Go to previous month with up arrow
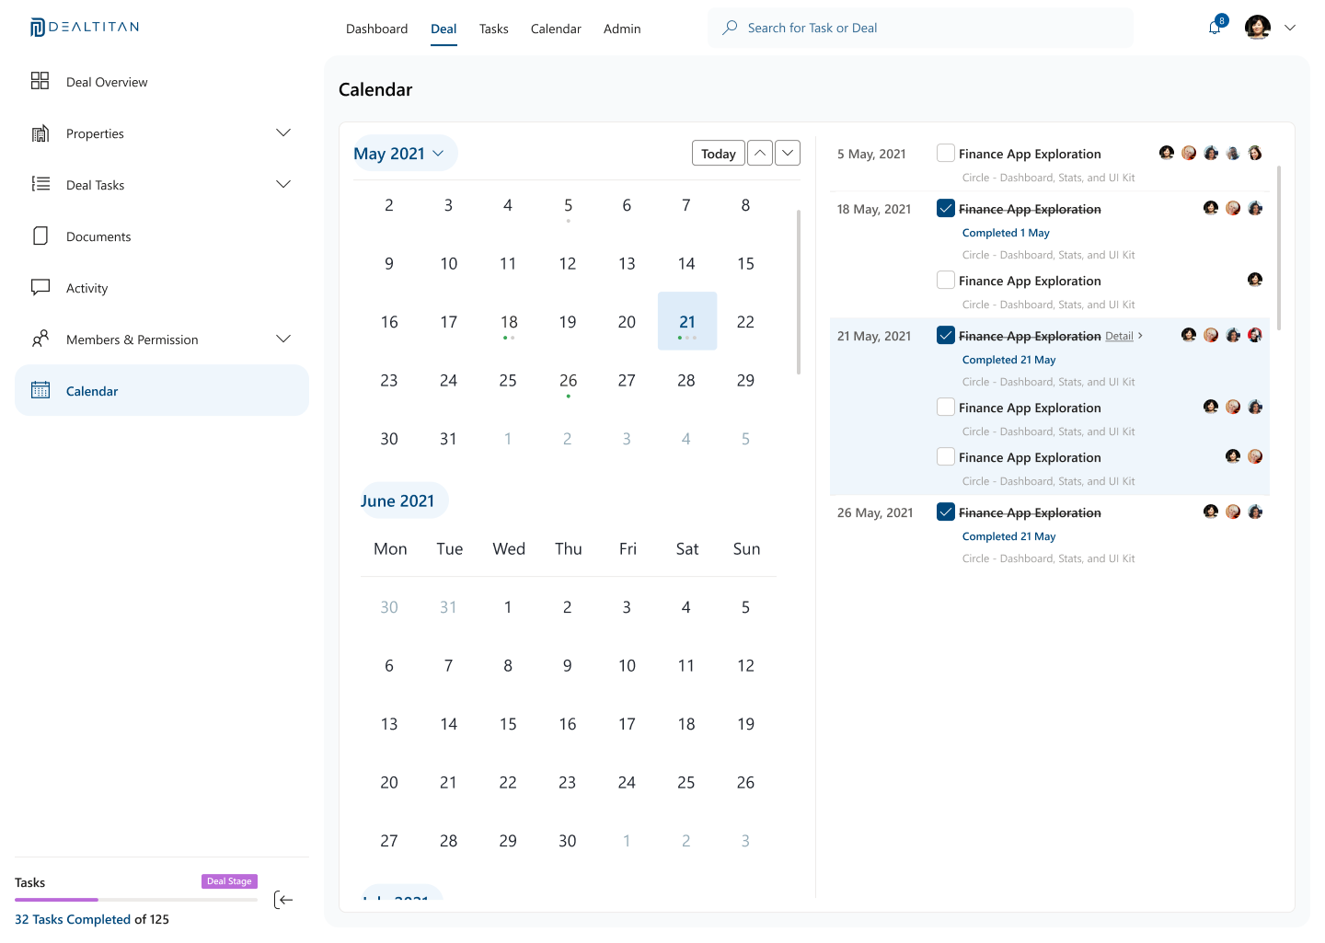1325x943 pixels. (759, 153)
